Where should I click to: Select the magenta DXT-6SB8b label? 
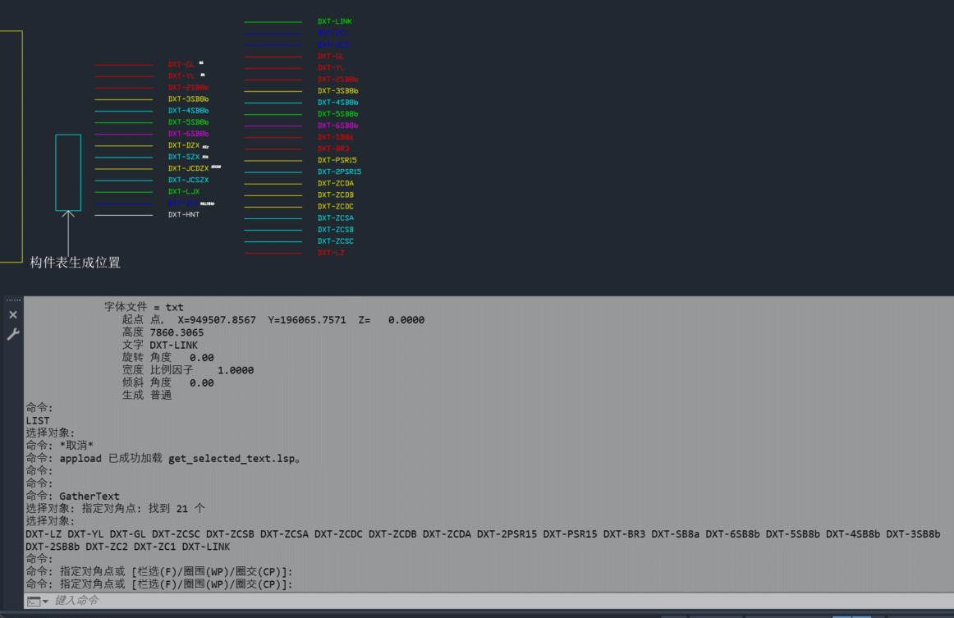pyautogui.click(x=336, y=124)
